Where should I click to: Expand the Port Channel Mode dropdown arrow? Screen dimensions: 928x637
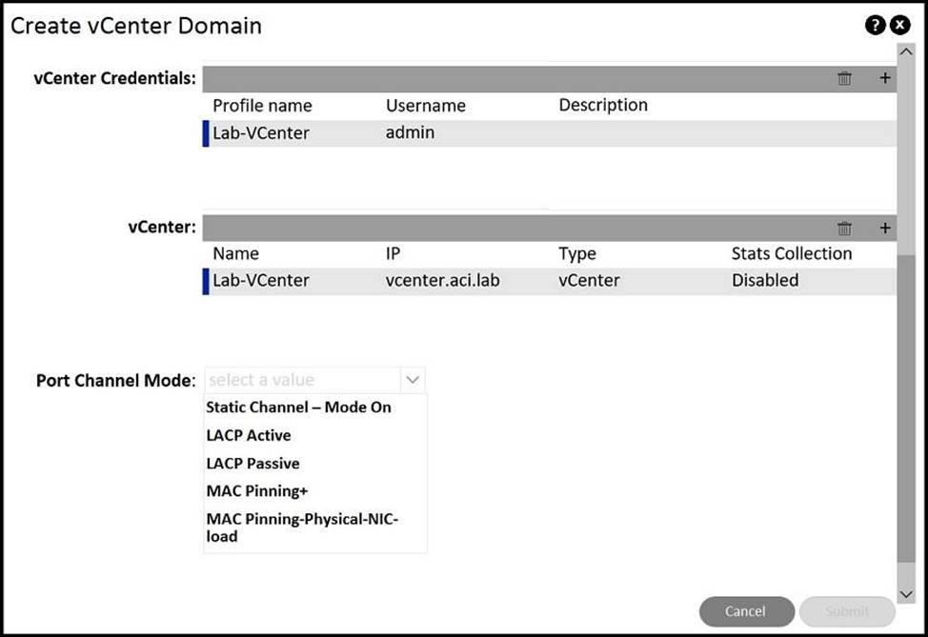point(413,380)
